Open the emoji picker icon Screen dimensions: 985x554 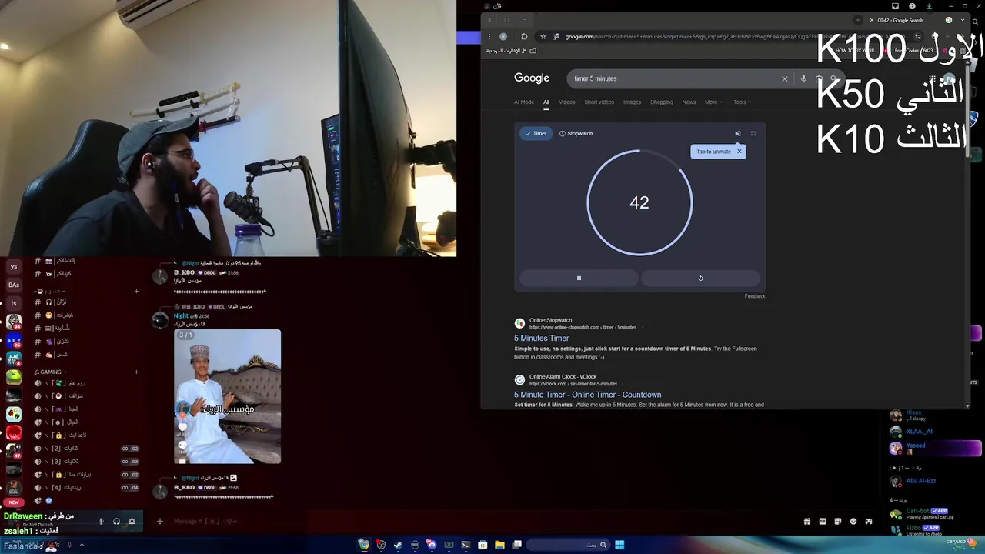853,521
